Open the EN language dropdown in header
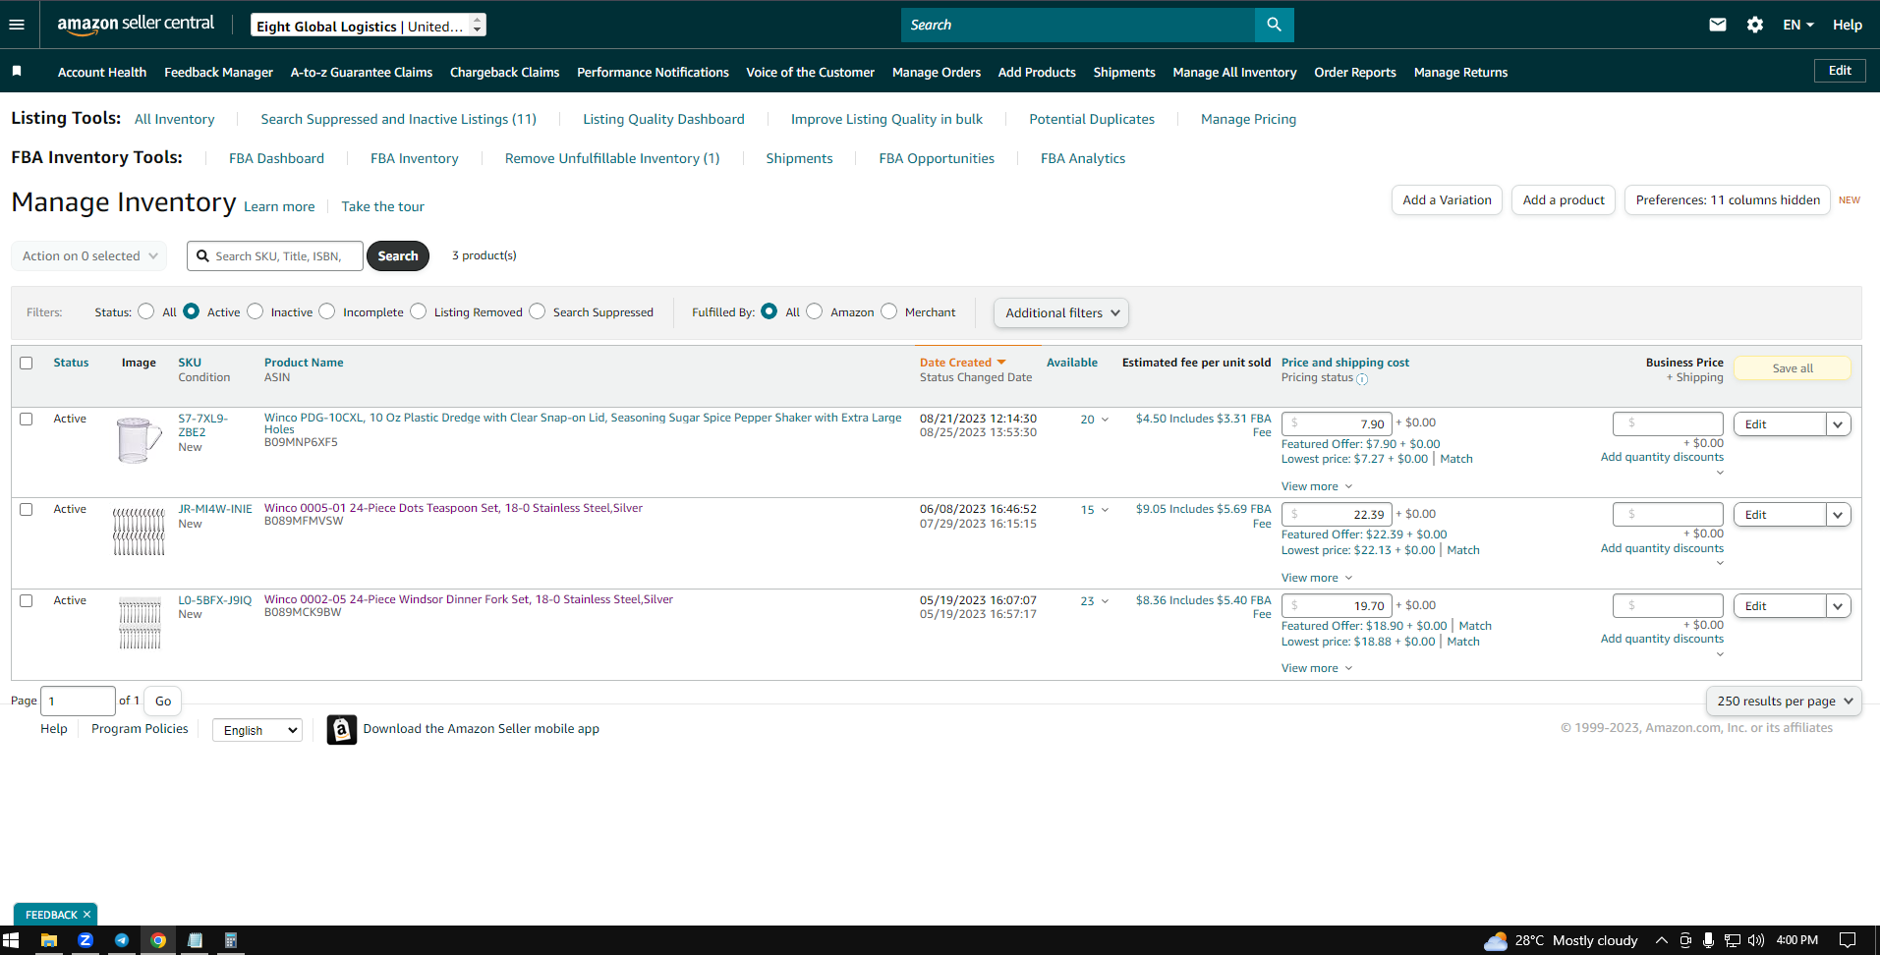Viewport: 1880px width, 955px height. (1797, 25)
